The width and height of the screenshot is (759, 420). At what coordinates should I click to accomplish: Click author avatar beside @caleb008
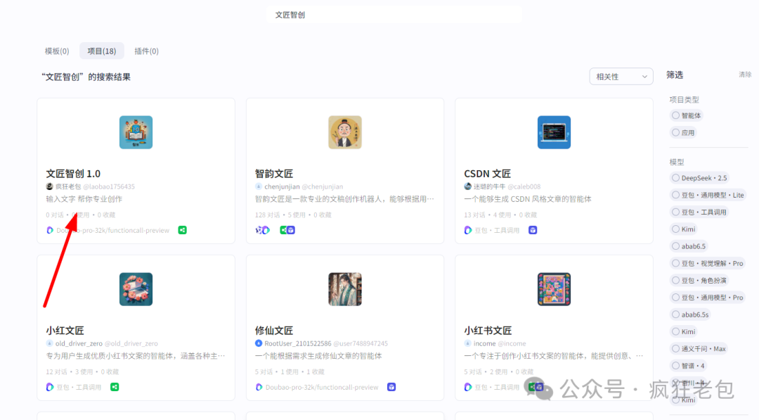[x=467, y=186]
